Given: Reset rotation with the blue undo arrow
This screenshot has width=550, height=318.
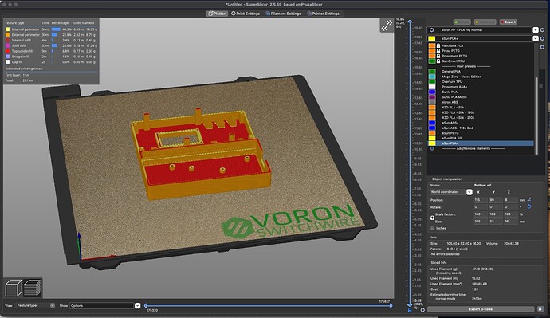Looking at the screenshot, I should click(x=529, y=207).
